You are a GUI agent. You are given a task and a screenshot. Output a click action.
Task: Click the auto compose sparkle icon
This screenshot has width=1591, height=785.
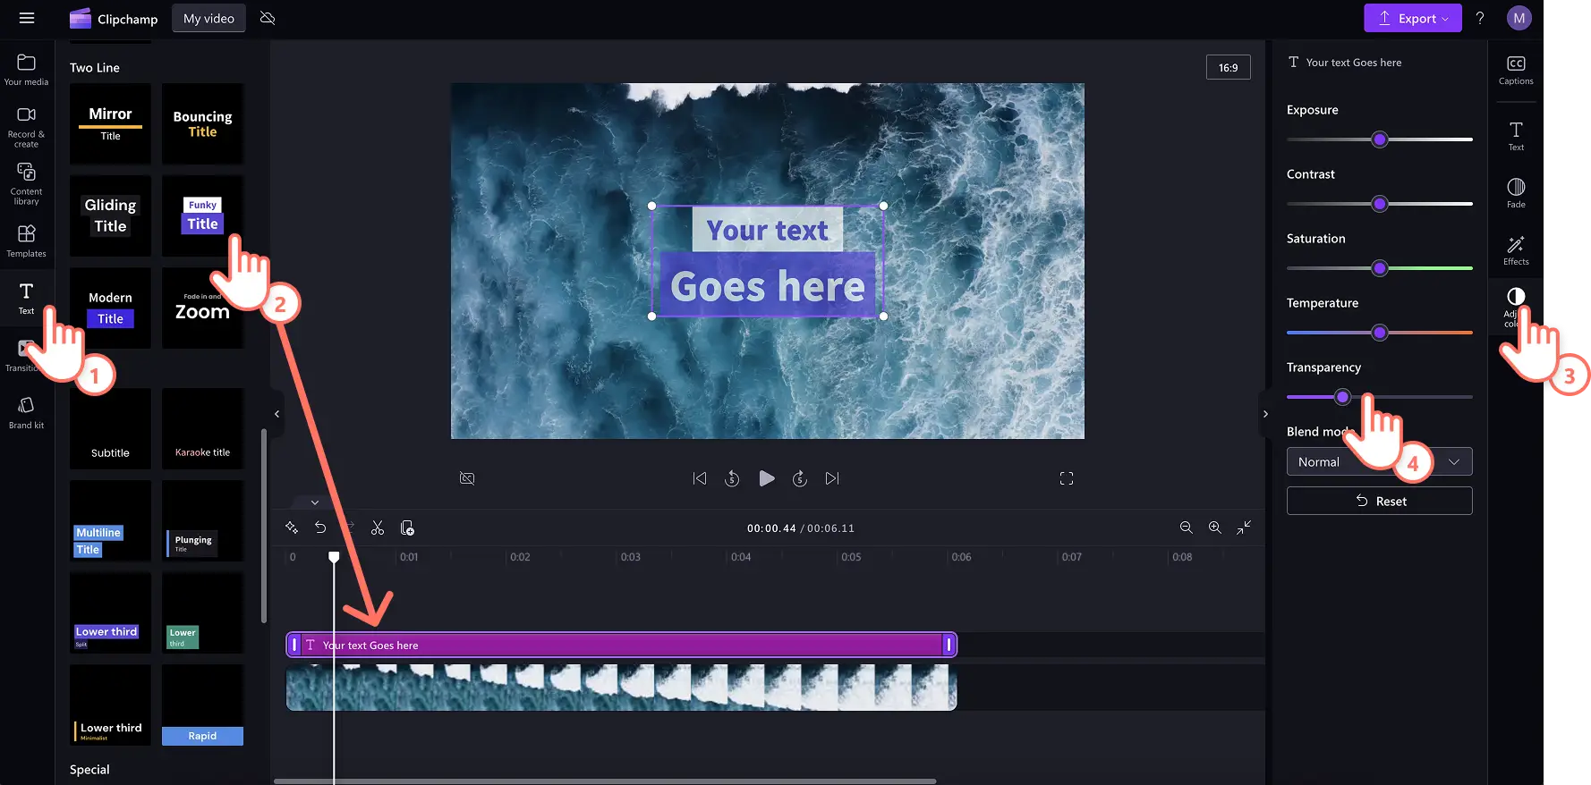coord(292,528)
